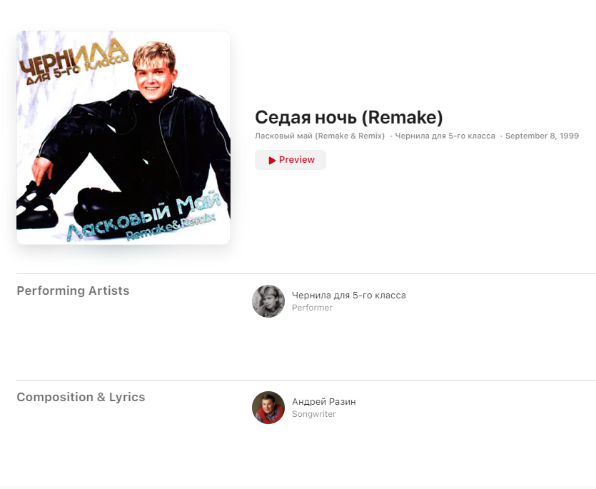Open songwriter name Андрей Разин
Screen dimensions: 596x489
[x=324, y=401]
